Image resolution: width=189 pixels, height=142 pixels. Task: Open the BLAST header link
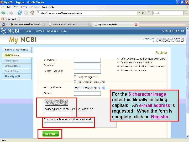(x=65, y=31)
